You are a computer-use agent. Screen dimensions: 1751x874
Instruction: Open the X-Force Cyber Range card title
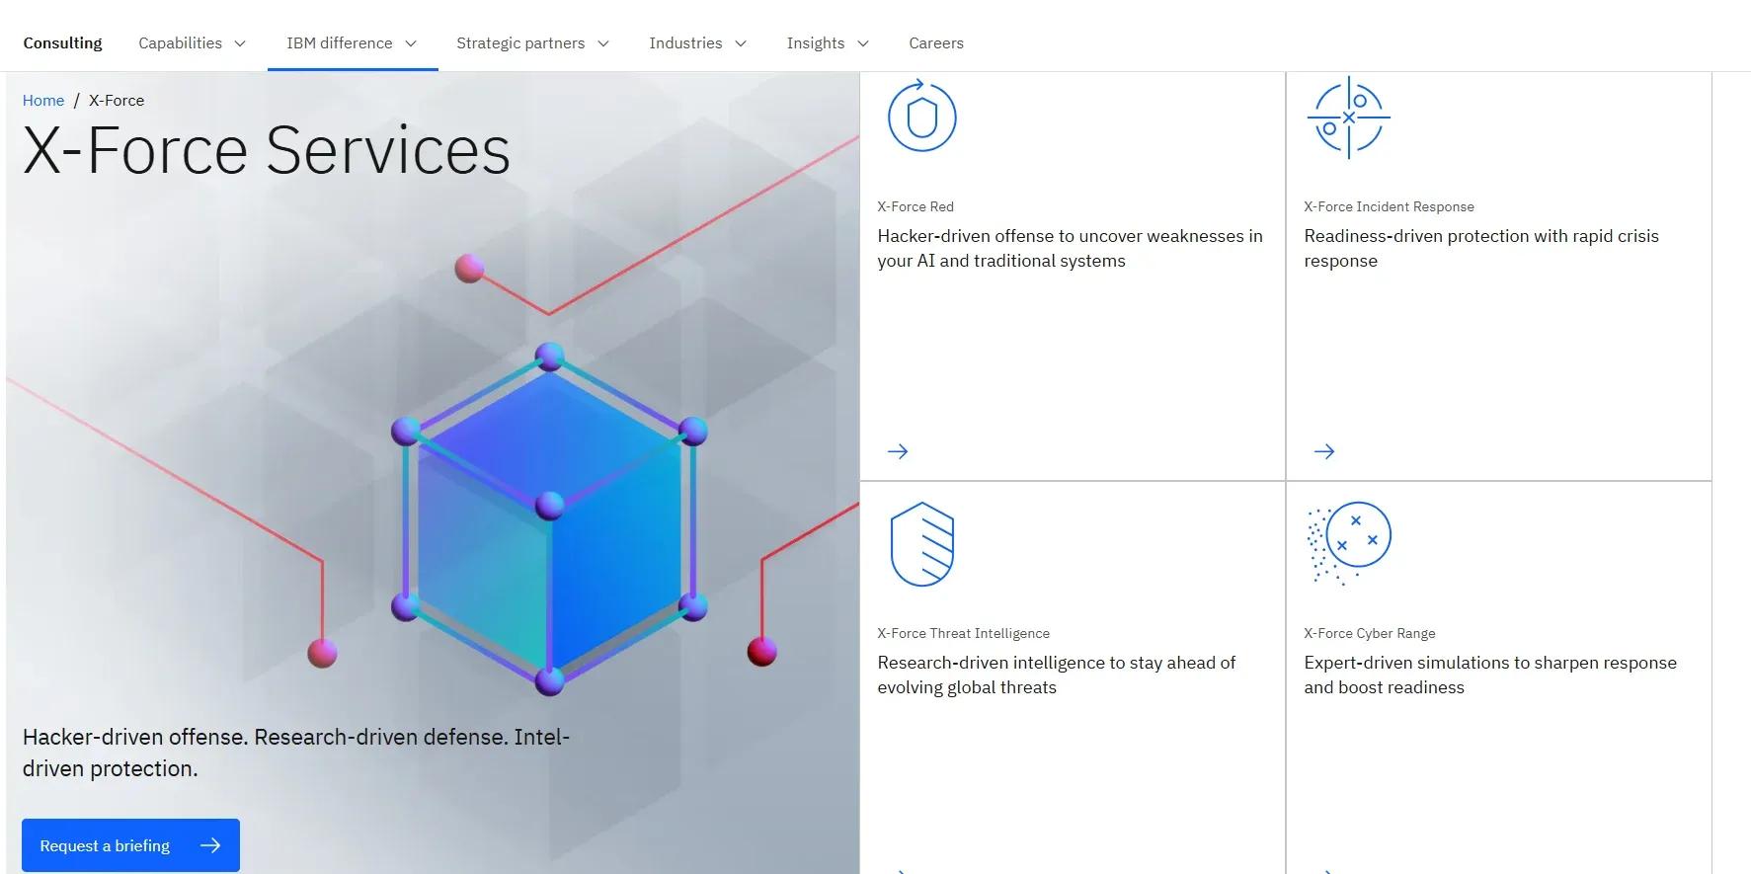[x=1369, y=633]
